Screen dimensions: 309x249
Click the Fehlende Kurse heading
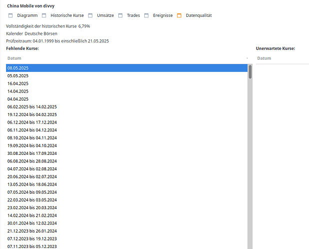click(x=22, y=48)
